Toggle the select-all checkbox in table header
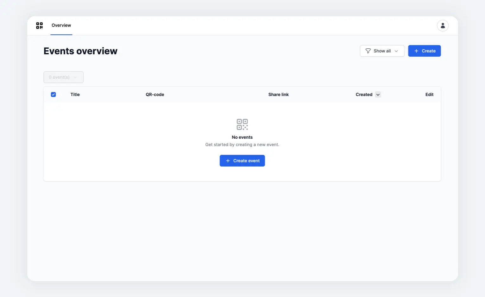This screenshot has height=297, width=485. pyautogui.click(x=53, y=94)
